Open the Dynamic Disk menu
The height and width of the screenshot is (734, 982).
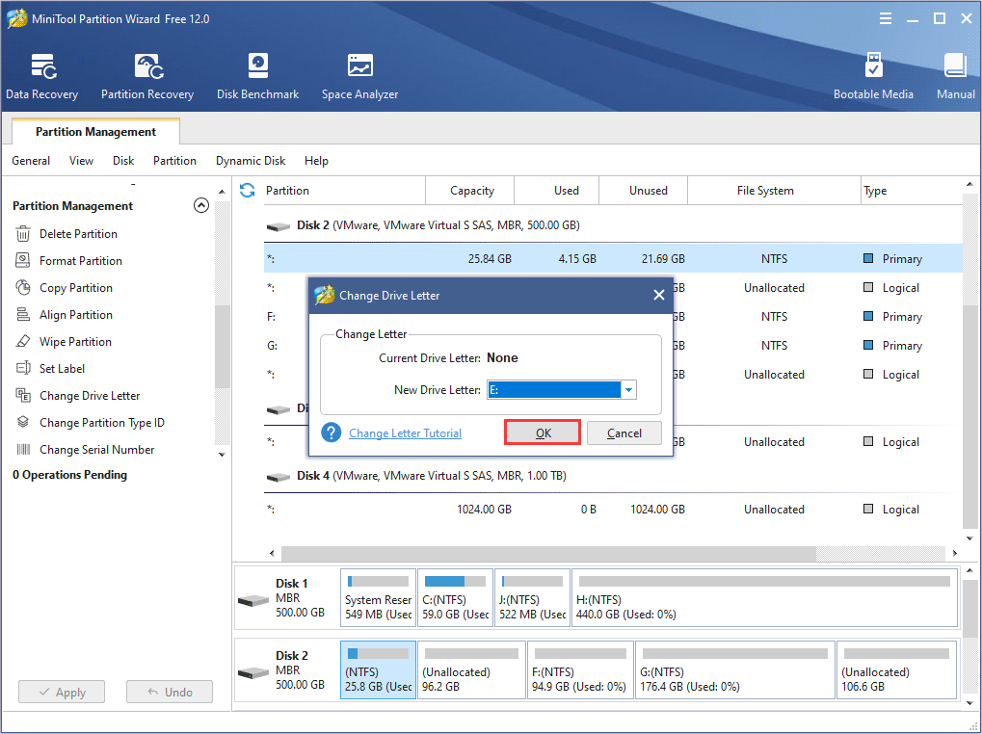251,161
